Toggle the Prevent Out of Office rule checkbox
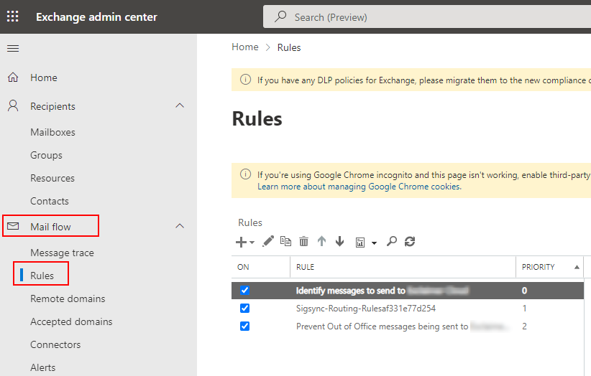Viewport: 591px width, 376px height. tap(244, 326)
